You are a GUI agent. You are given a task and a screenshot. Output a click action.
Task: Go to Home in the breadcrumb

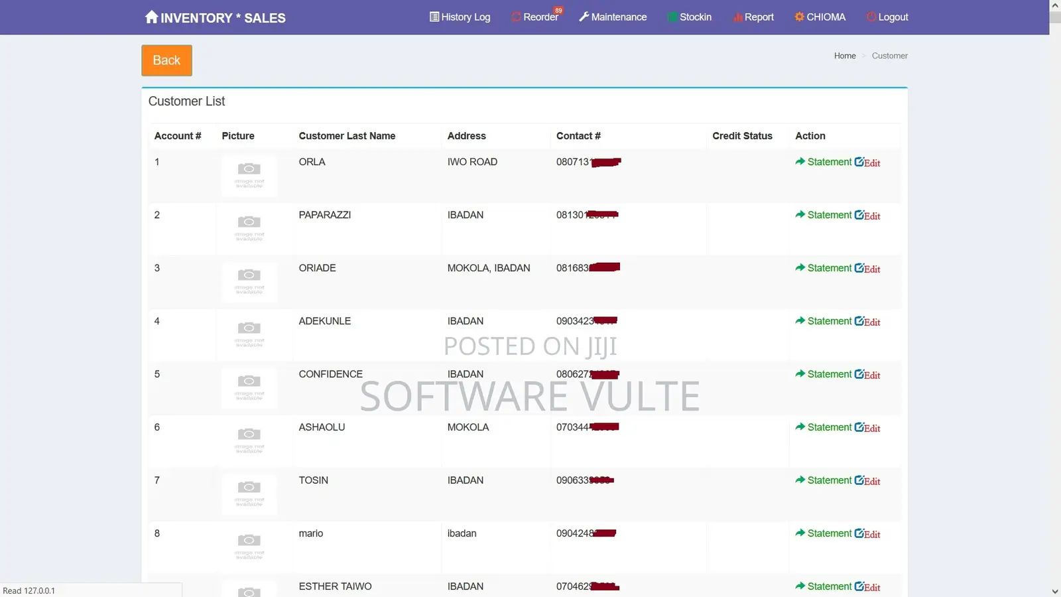click(x=845, y=56)
